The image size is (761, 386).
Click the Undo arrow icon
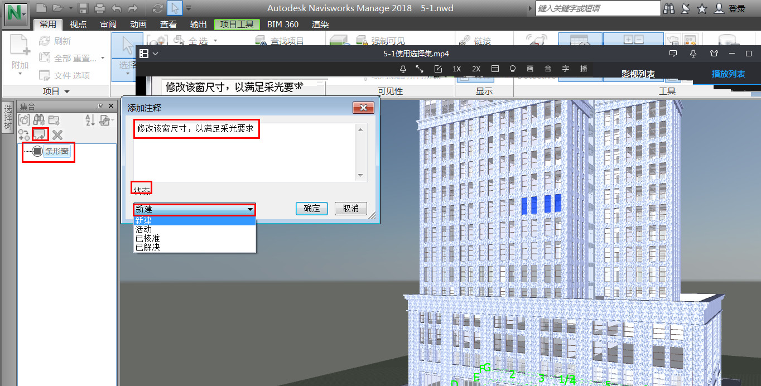(116, 8)
